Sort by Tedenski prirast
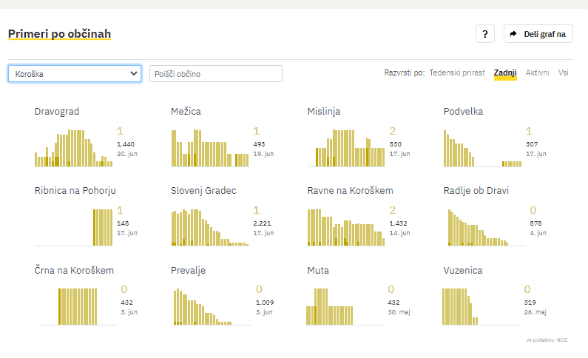 [x=457, y=72]
